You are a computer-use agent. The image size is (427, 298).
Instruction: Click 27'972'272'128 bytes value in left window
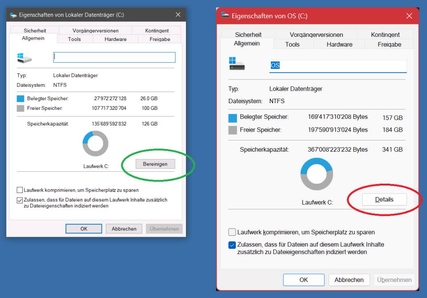pyautogui.click(x=110, y=98)
